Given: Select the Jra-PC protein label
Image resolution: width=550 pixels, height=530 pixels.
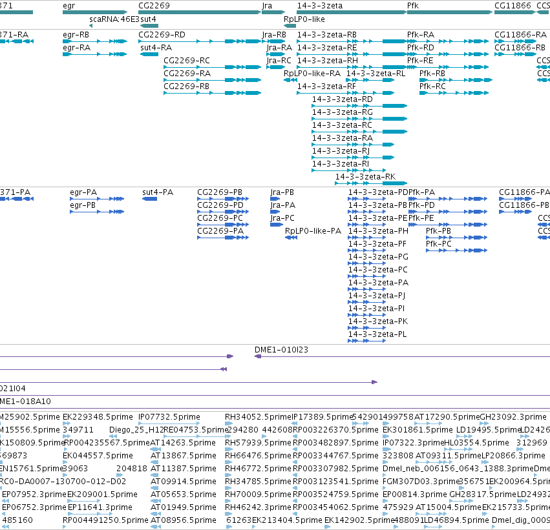Looking at the screenshot, I should (x=282, y=218).
